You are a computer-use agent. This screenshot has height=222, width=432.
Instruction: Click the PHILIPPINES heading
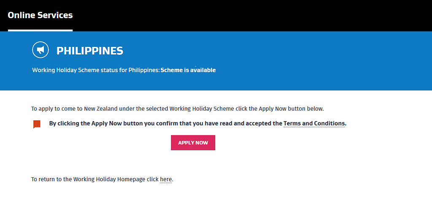[90, 51]
